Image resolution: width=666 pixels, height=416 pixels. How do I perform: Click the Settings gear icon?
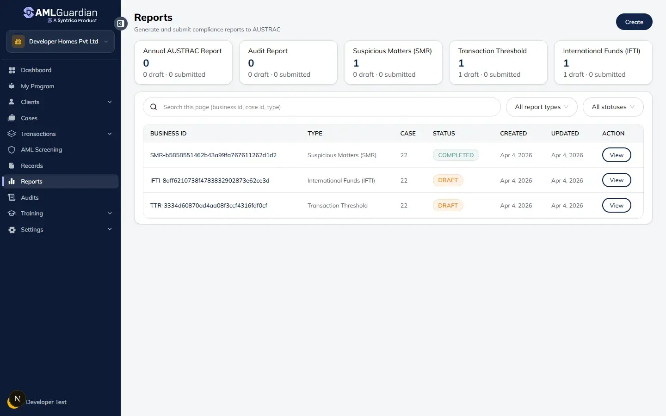[x=12, y=230]
